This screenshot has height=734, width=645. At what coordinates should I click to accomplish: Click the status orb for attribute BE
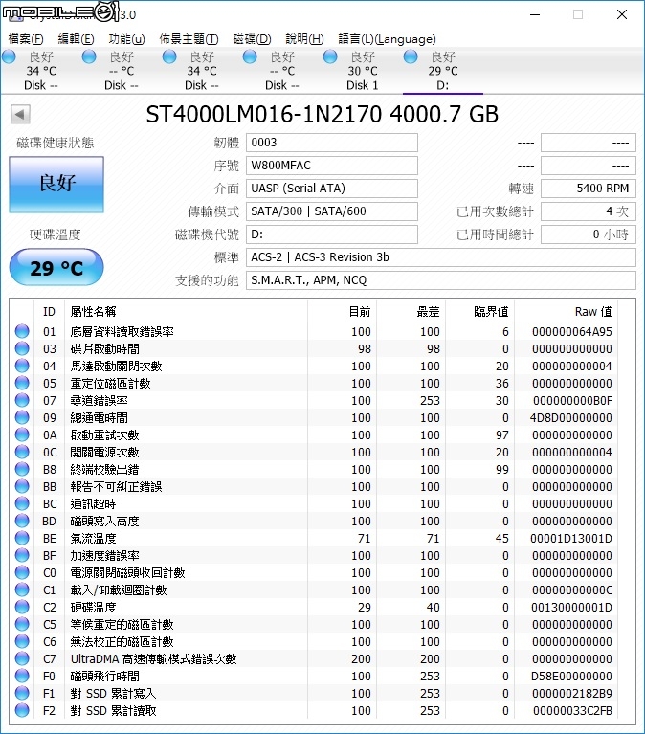(x=22, y=539)
